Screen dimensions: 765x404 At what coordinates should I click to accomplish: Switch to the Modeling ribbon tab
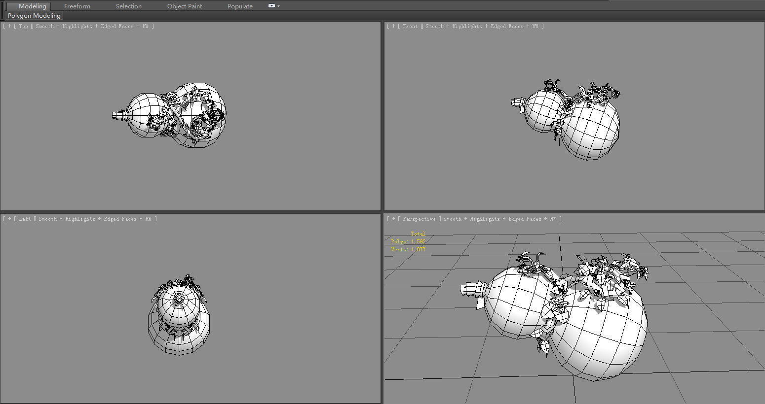point(32,6)
